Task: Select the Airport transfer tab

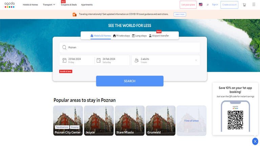Action: [159, 36]
